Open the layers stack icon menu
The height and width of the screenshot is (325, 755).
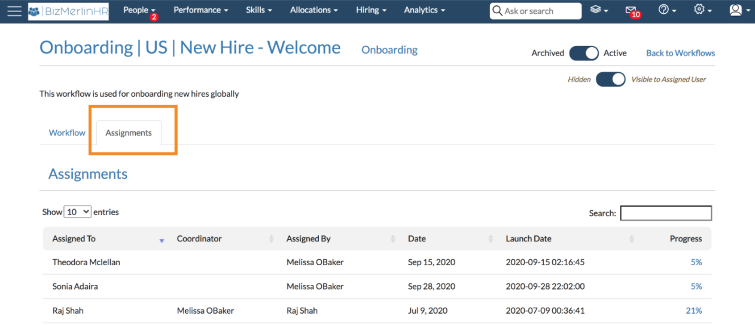(x=599, y=10)
